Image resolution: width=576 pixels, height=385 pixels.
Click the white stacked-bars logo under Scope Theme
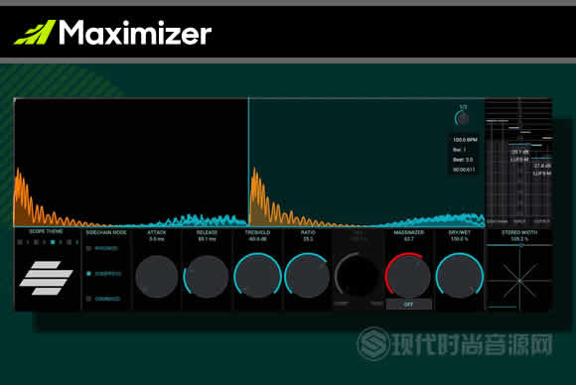tap(47, 278)
